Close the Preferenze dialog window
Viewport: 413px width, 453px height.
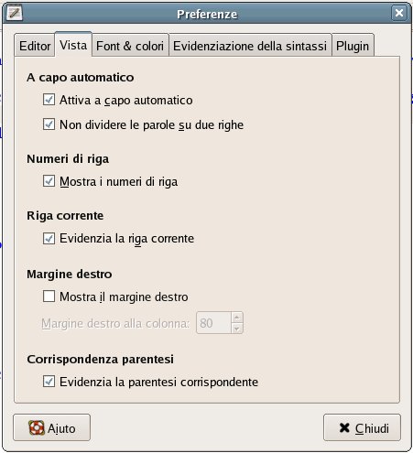[399, 13]
